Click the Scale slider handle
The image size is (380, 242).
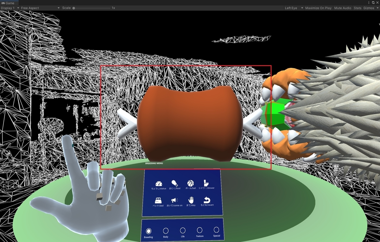point(74,8)
